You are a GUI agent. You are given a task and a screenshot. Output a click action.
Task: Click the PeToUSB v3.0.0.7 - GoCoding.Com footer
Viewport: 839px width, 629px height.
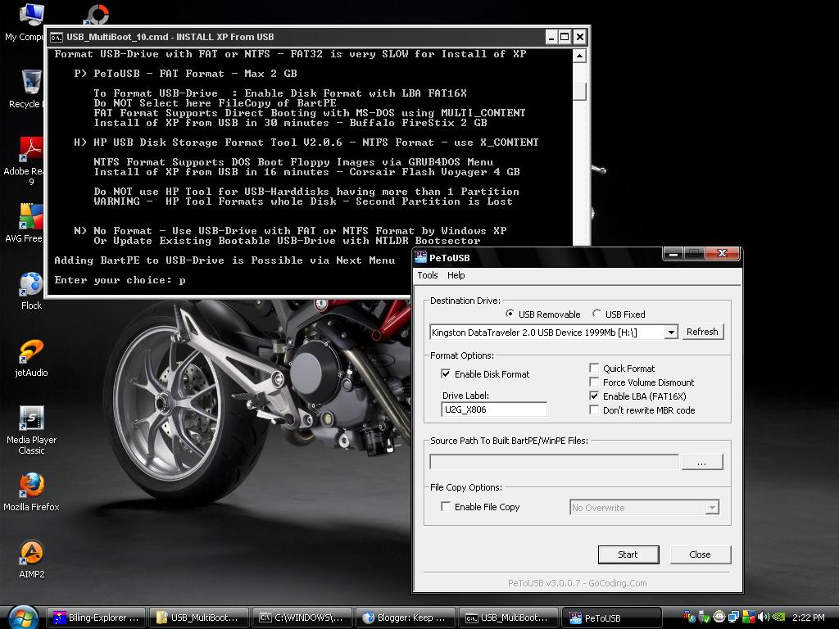pos(577,583)
